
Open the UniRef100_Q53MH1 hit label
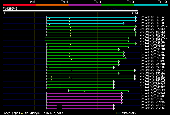point(152,64)
